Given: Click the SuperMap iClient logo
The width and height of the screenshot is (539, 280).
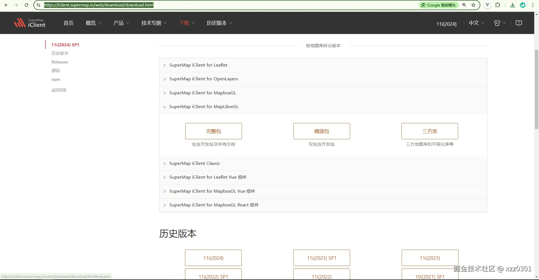Looking at the screenshot, I should [x=29, y=23].
